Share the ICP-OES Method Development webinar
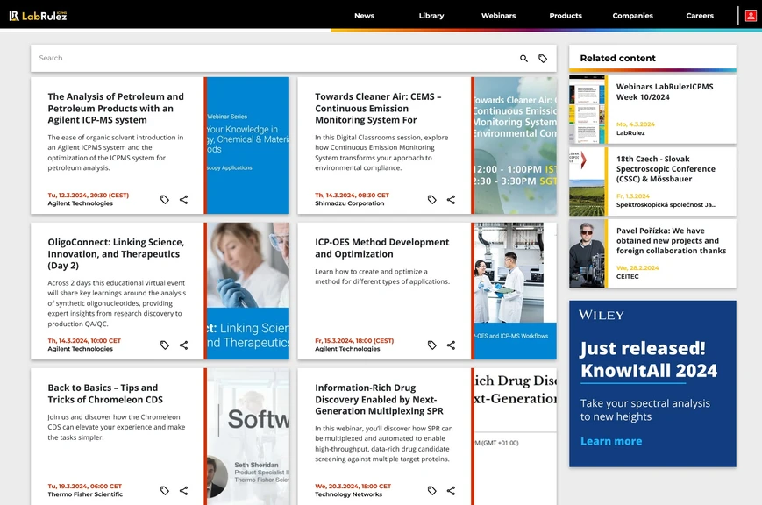The height and width of the screenshot is (505, 762). point(451,345)
